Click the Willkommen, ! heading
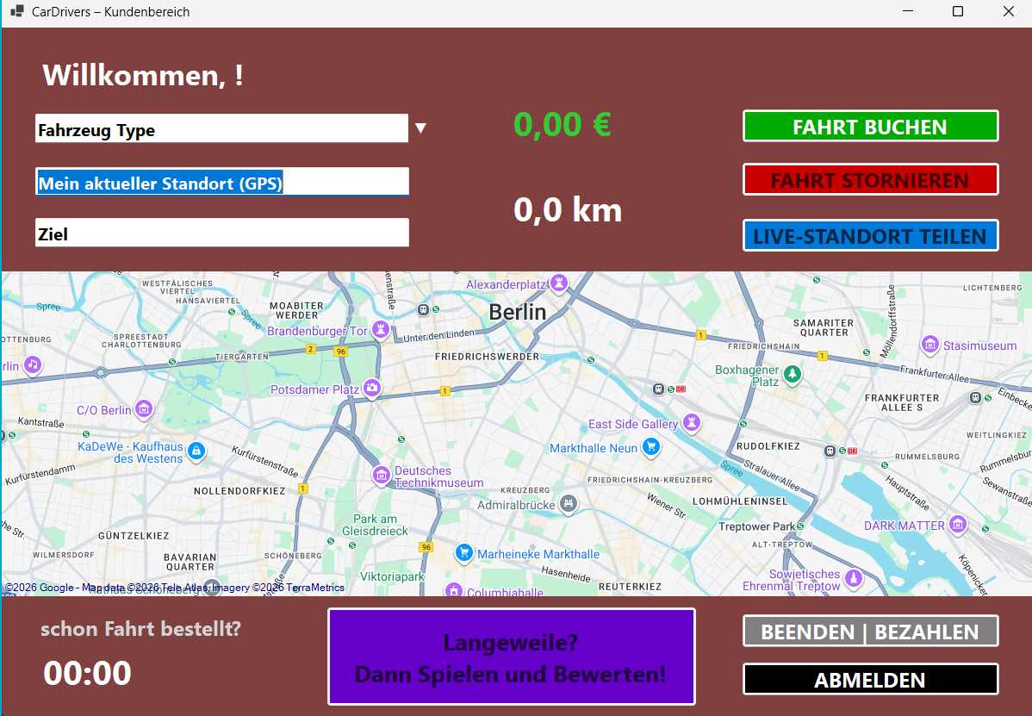1032x716 pixels. tap(143, 75)
